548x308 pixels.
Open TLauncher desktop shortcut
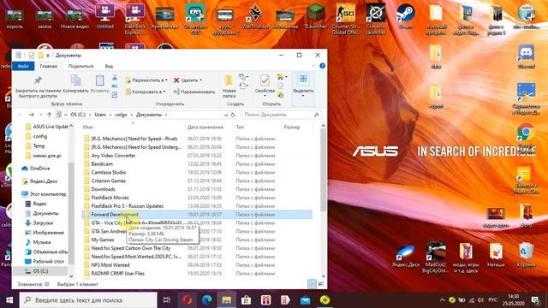coord(315,17)
